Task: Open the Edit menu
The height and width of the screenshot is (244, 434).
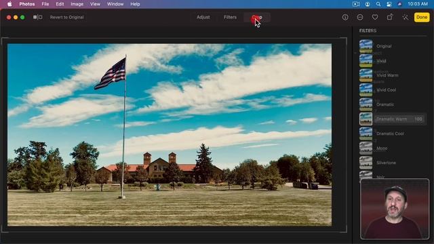Action: 60,4
